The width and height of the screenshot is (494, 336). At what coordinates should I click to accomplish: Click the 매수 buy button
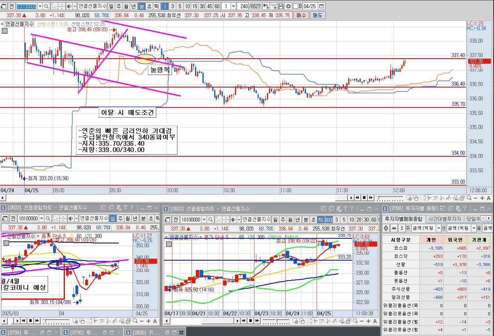302,15
